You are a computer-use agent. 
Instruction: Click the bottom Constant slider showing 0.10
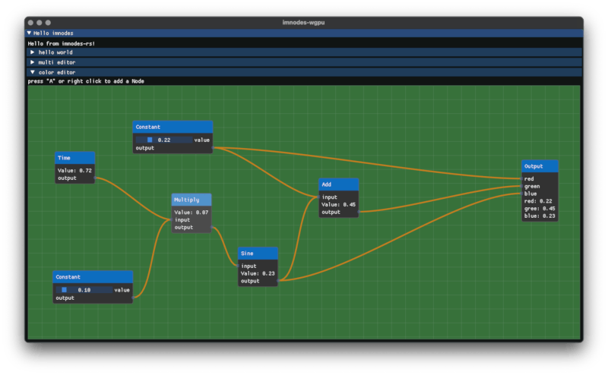tap(84, 289)
